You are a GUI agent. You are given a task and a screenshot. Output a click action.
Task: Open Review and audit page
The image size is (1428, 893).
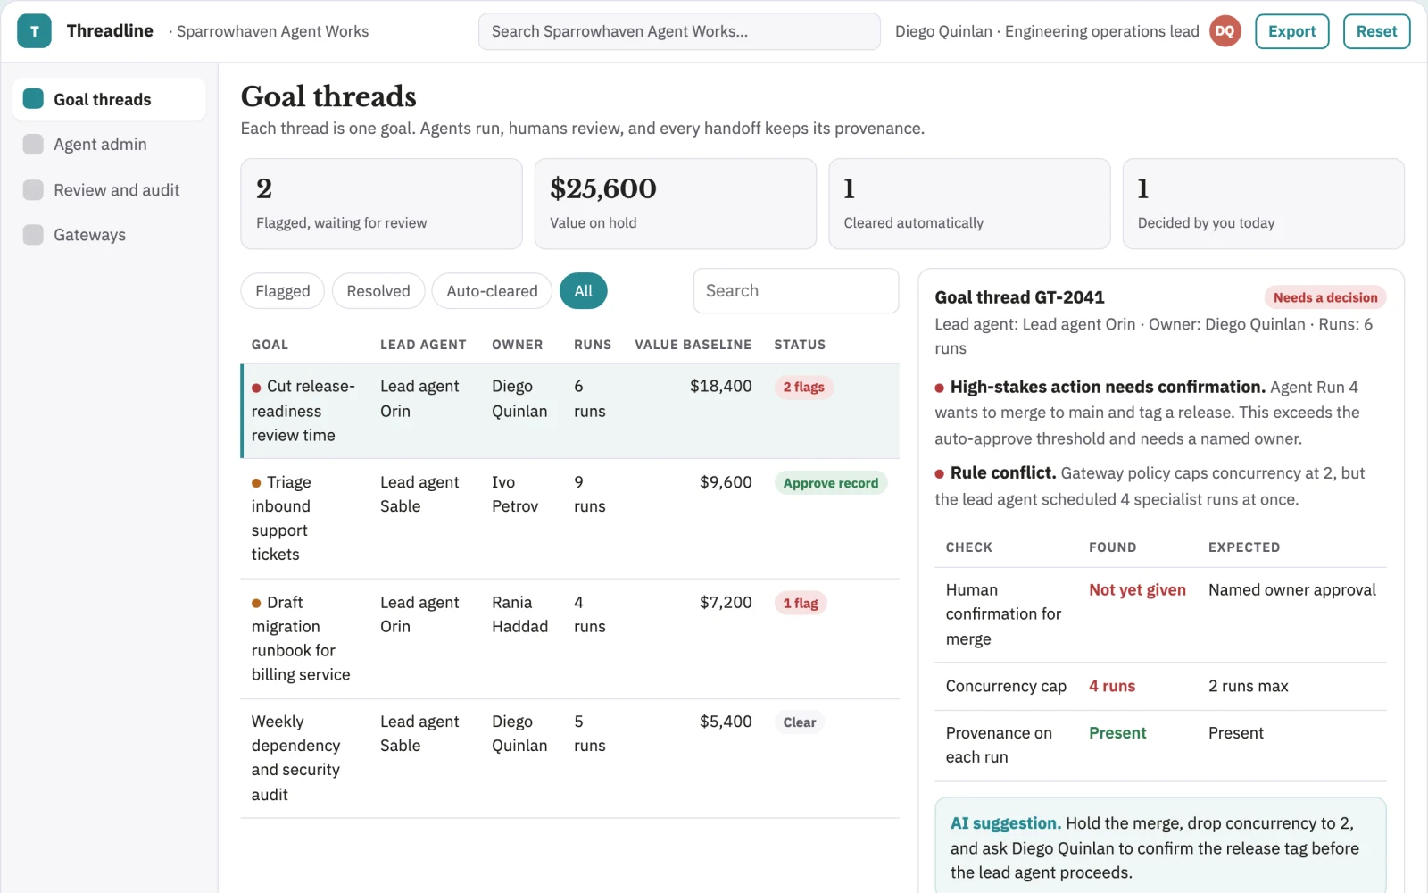(x=109, y=190)
